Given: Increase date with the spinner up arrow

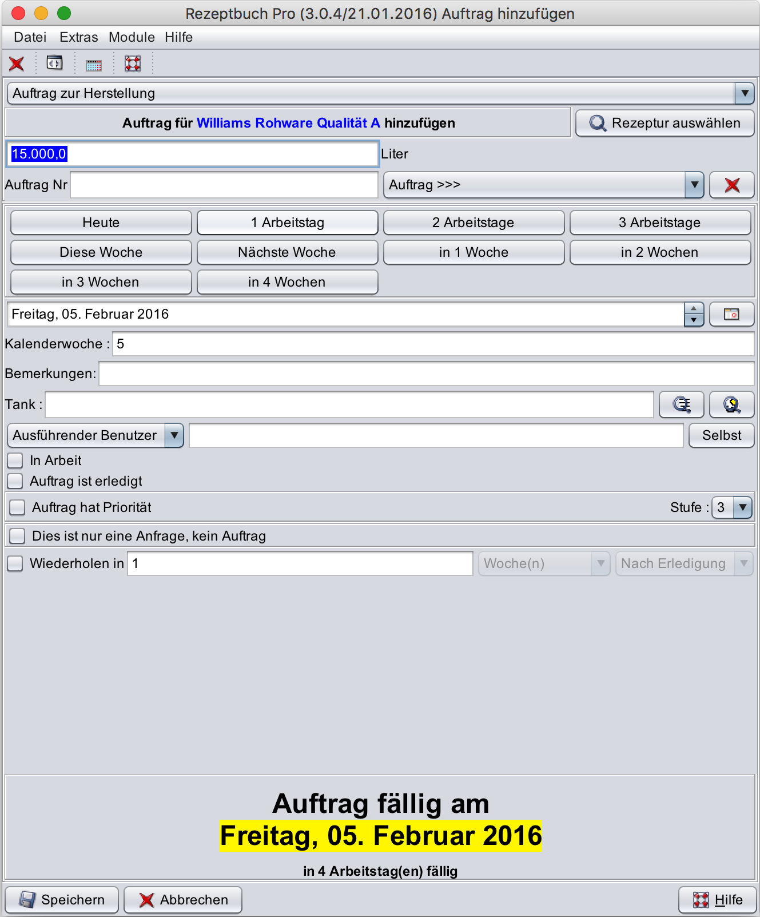Looking at the screenshot, I should pos(694,309).
